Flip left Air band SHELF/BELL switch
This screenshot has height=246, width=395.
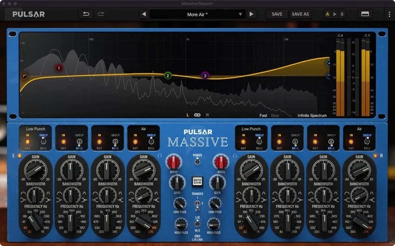tap(151, 142)
